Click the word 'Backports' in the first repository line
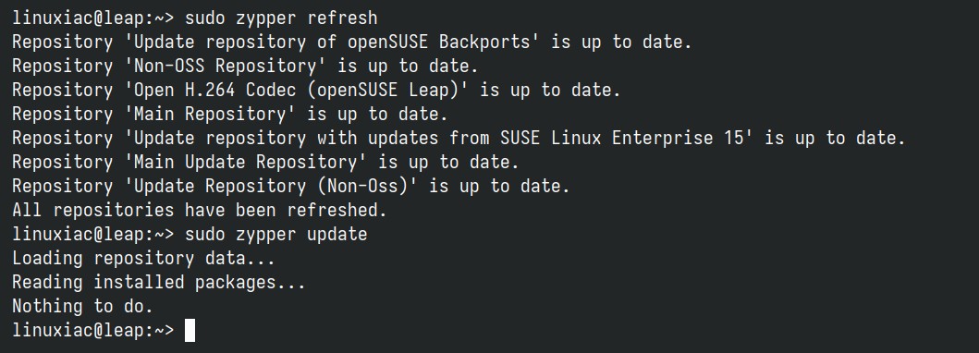This screenshot has height=353, width=979. click(x=484, y=43)
